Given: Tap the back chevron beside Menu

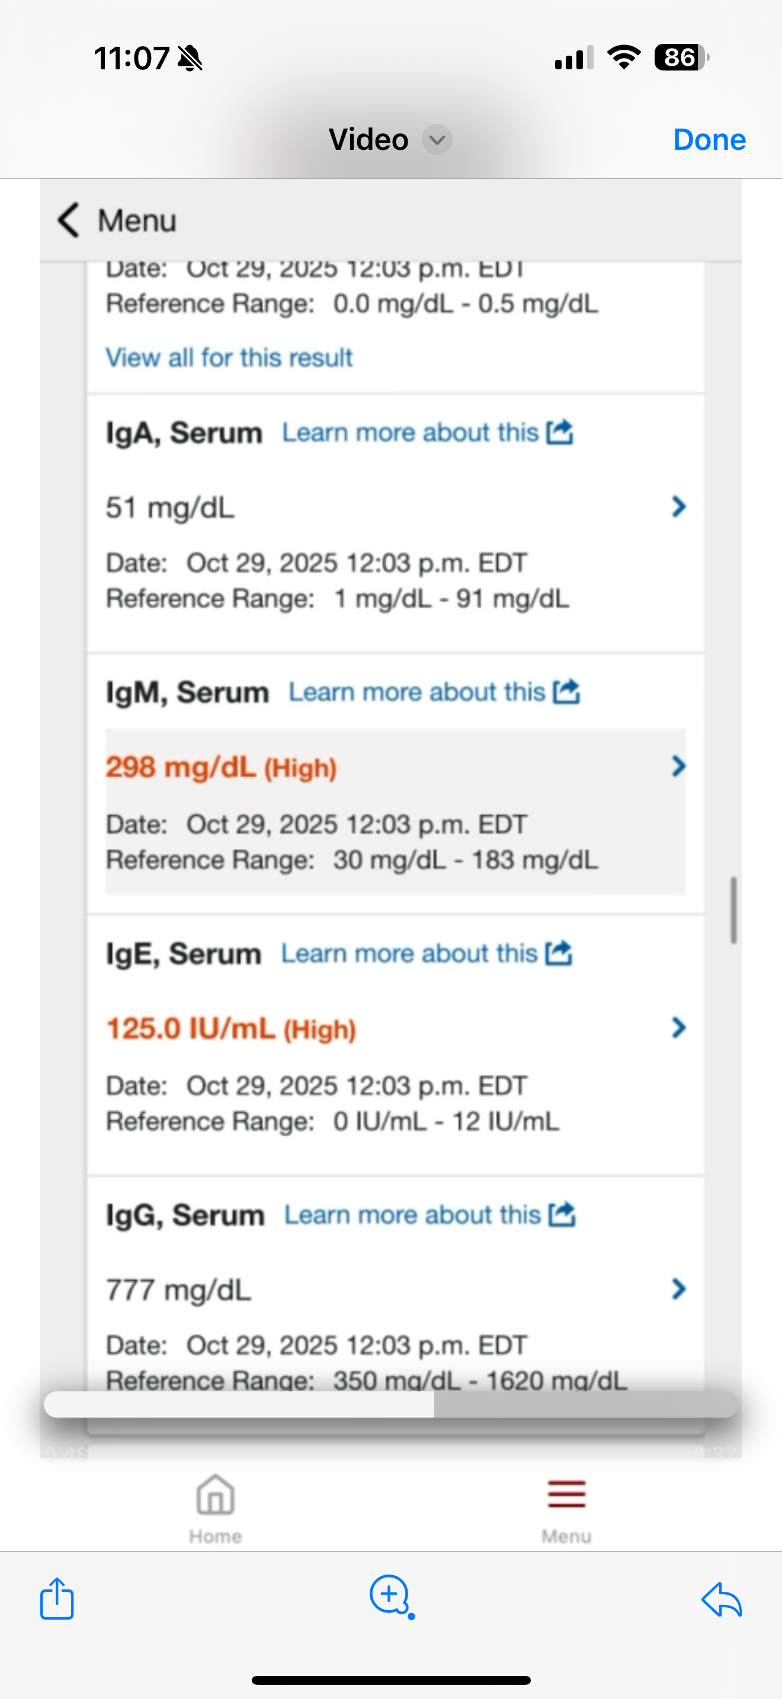Looking at the screenshot, I should (69, 220).
